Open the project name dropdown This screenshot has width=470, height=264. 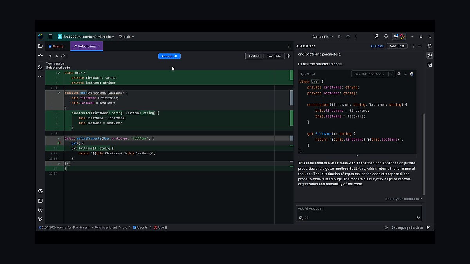point(86,36)
